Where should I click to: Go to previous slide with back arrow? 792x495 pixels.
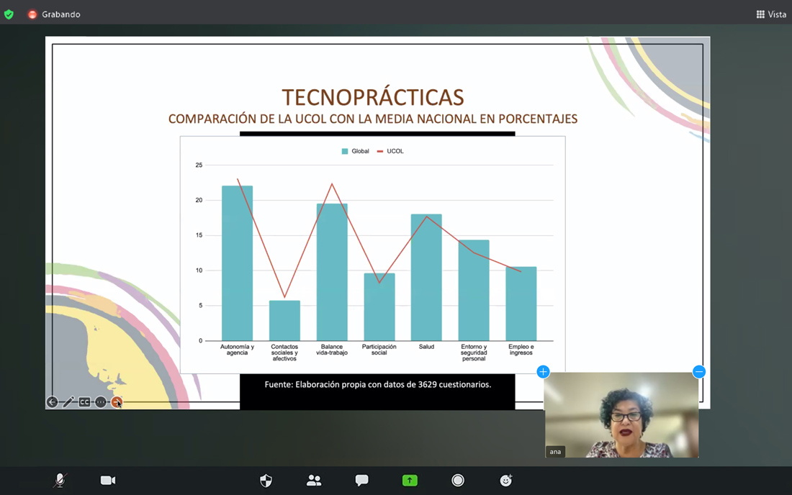52,402
